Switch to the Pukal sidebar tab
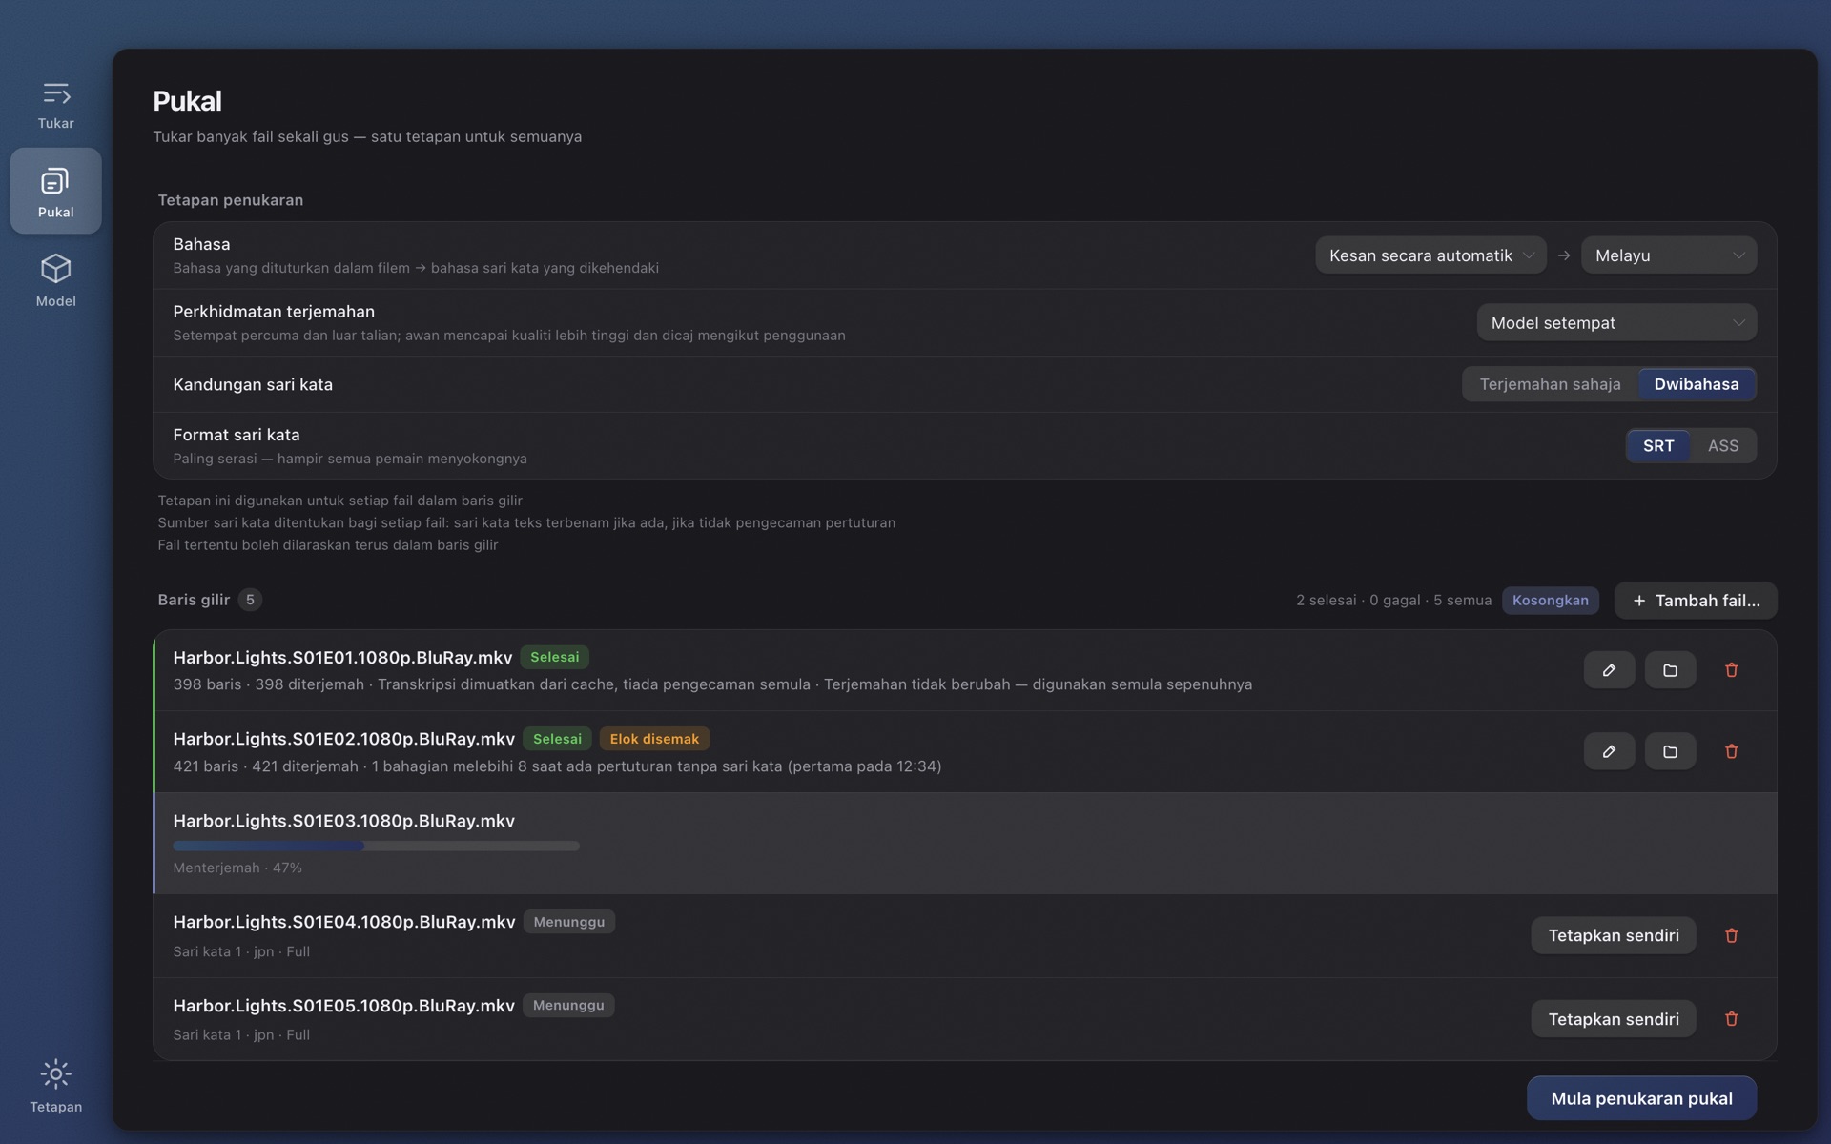The width and height of the screenshot is (1831, 1144). coord(55,191)
